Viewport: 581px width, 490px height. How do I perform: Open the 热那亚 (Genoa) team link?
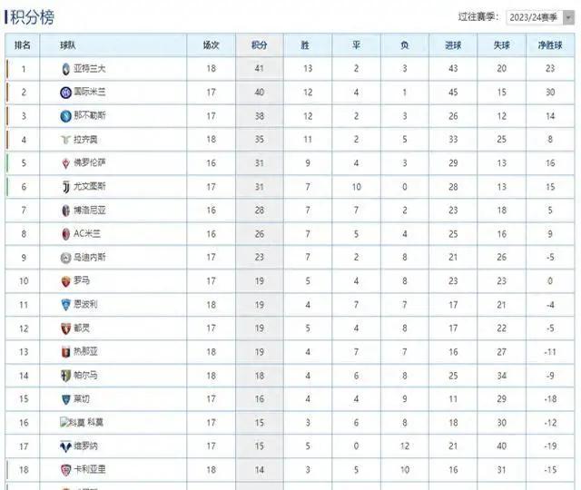pos(86,352)
